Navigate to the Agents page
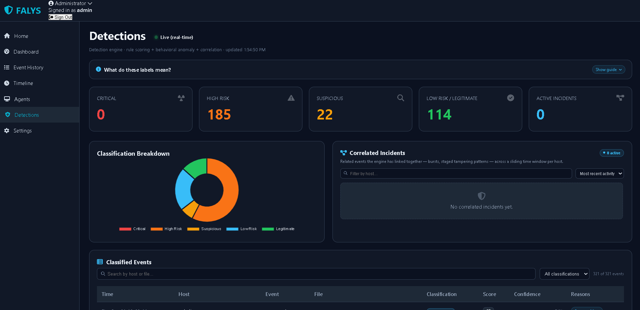Screen dimensions: 640x310 click(40, 99)
